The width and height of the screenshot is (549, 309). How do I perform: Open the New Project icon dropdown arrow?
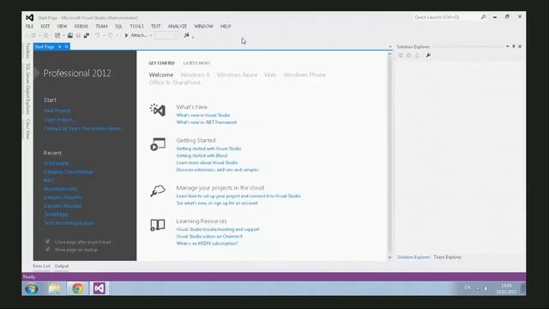[x=63, y=35]
